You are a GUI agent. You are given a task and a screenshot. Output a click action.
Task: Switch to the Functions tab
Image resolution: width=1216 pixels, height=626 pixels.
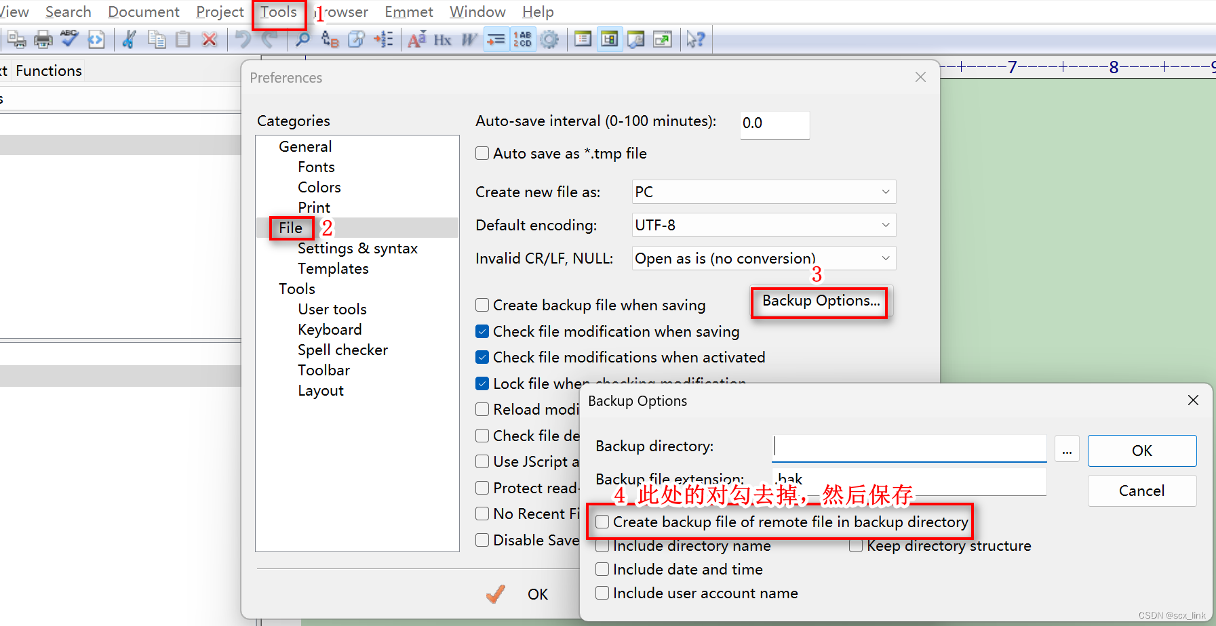[49, 70]
